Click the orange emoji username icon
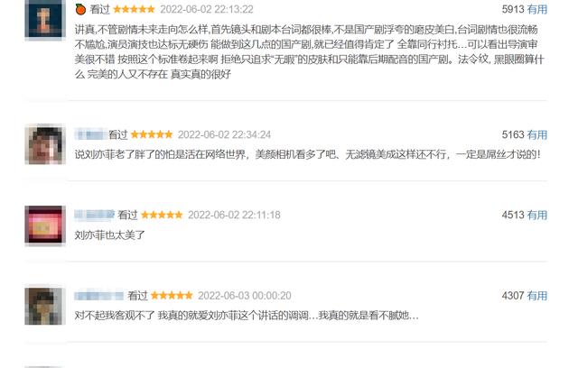 (80, 9)
